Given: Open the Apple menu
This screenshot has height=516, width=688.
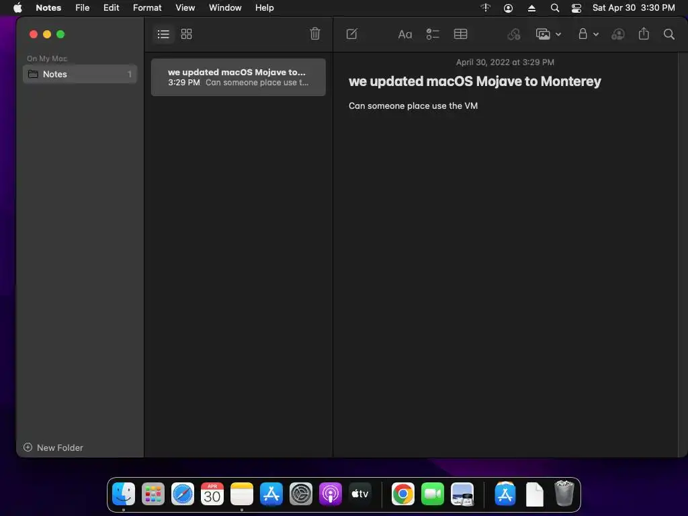Looking at the screenshot, I should click(x=18, y=7).
